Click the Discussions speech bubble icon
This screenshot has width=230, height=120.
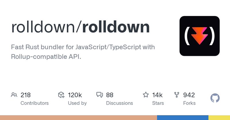click(x=99, y=95)
